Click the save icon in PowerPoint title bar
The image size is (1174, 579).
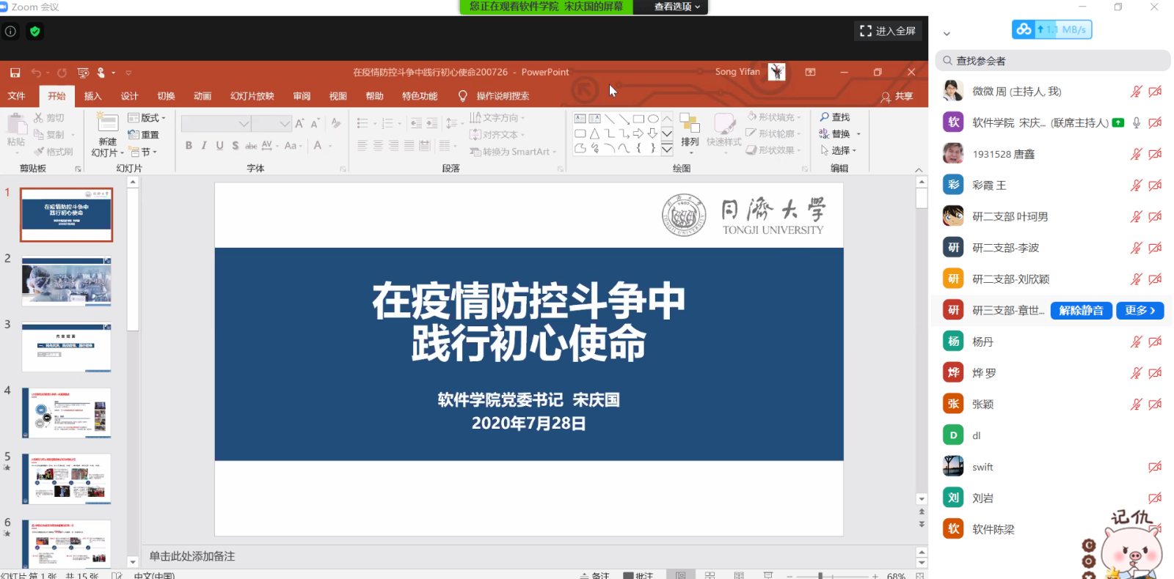pyautogui.click(x=15, y=73)
